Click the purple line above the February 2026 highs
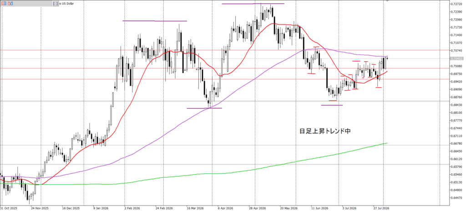 155,21
